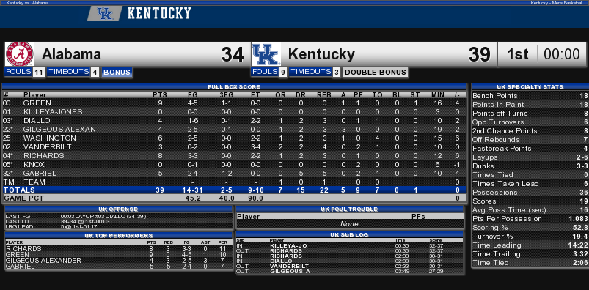The width and height of the screenshot is (589, 290).
Task: Select Alabama's FOULS label
Action: [x=18, y=72]
